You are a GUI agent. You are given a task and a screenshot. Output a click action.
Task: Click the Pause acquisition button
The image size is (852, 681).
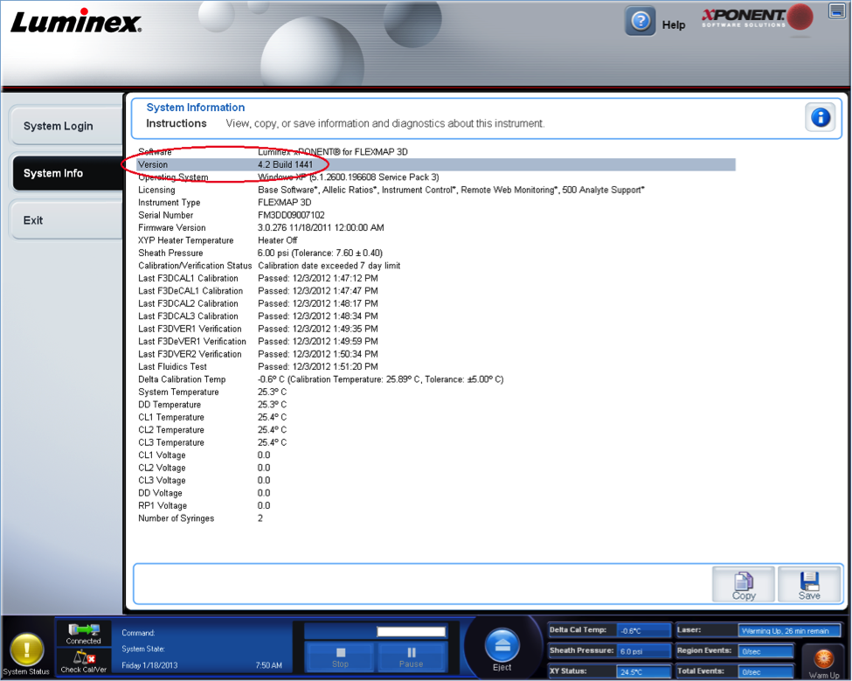pos(412,657)
